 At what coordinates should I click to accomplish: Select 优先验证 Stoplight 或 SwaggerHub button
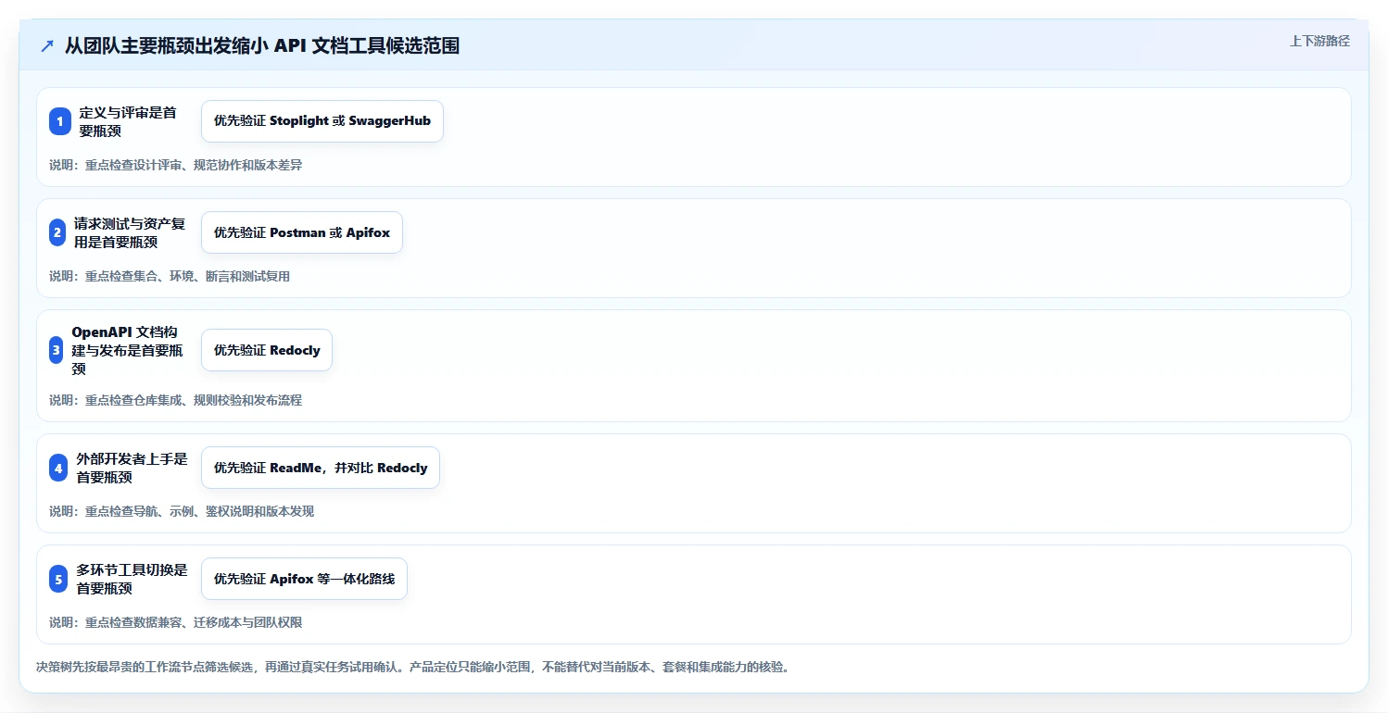pyautogui.click(x=322, y=121)
